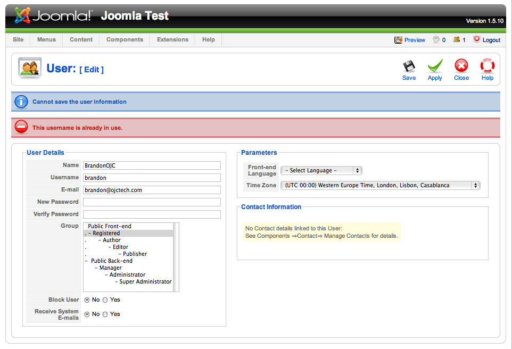Select No for Block User
This screenshot has width=512, height=349.
pos(87,300)
